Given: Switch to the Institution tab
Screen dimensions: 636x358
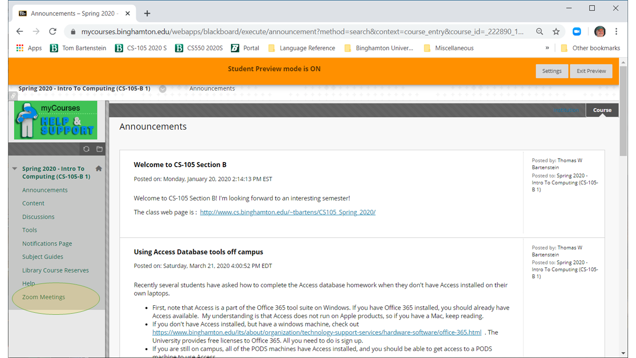Looking at the screenshot, I should (566, 110).
